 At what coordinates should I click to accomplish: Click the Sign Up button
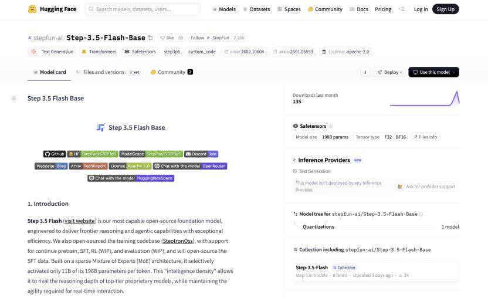pos(445,9)
